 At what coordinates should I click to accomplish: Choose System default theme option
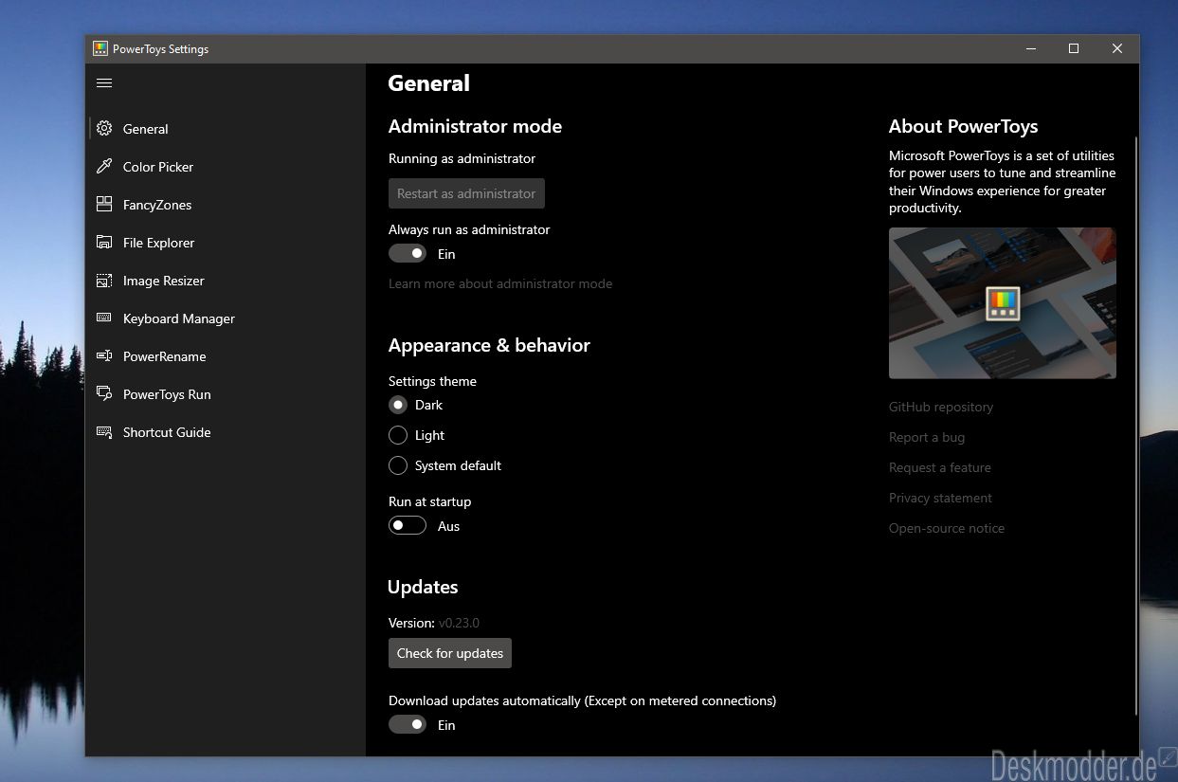[x=398, y=465]
